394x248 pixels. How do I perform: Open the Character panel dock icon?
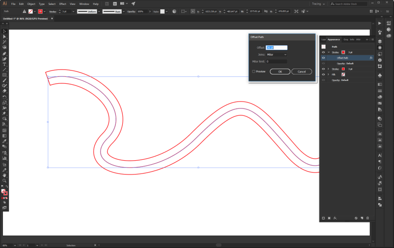click(x=380, y=155)
